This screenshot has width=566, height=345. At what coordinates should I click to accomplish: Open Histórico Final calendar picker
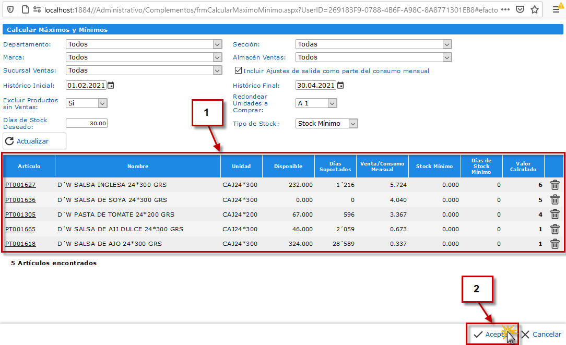pyautogui.click(x=340, y=85)
